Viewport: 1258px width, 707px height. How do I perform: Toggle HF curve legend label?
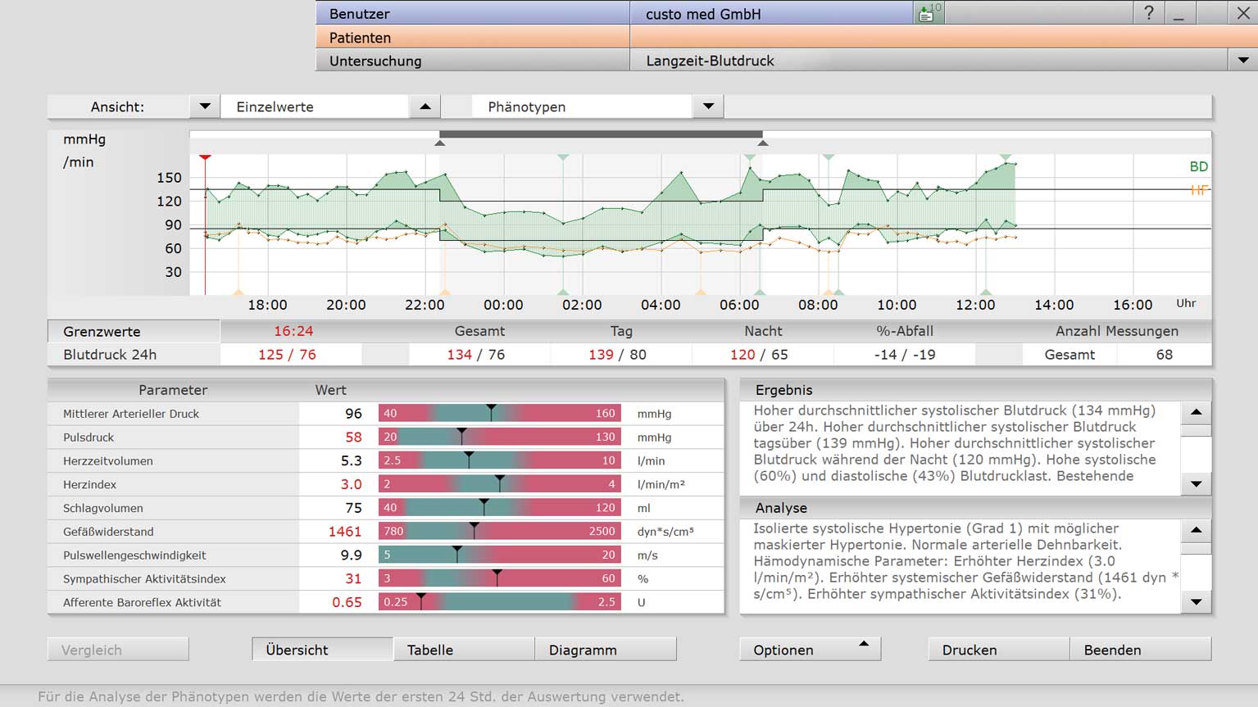click(x=1198, y=190)
